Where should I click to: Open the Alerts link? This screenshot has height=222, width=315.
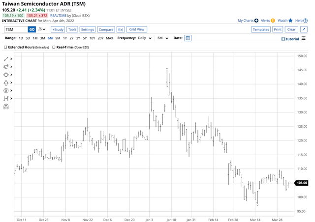point(265,21)
